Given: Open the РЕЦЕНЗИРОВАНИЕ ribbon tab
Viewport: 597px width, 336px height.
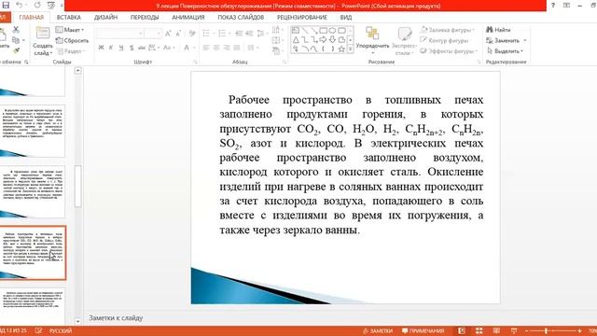Looking at the screenshot, I should [302, 17].
